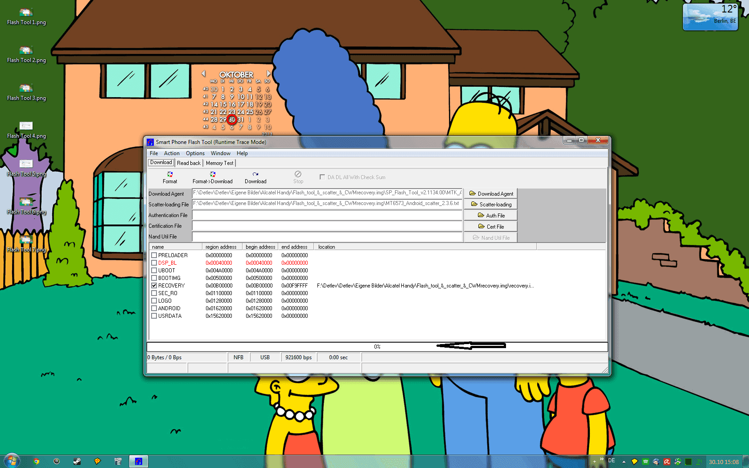Viewport: 749px width, 468px height.
Task: Tick the BOOTIMG checkbox
Action: [x=154, y=278]
